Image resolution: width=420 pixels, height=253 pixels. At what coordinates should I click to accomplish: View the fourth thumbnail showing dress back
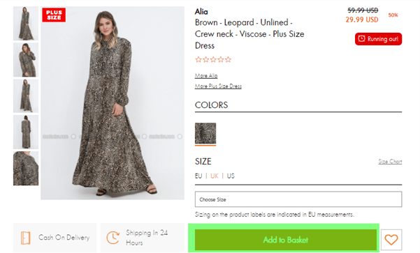coord(26,132)
